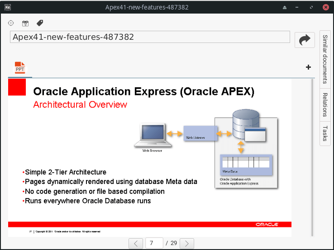Image resolution: width=334 pixels, height=250 pixels.
Task: Advance to the next slide page
Action: 186,243
